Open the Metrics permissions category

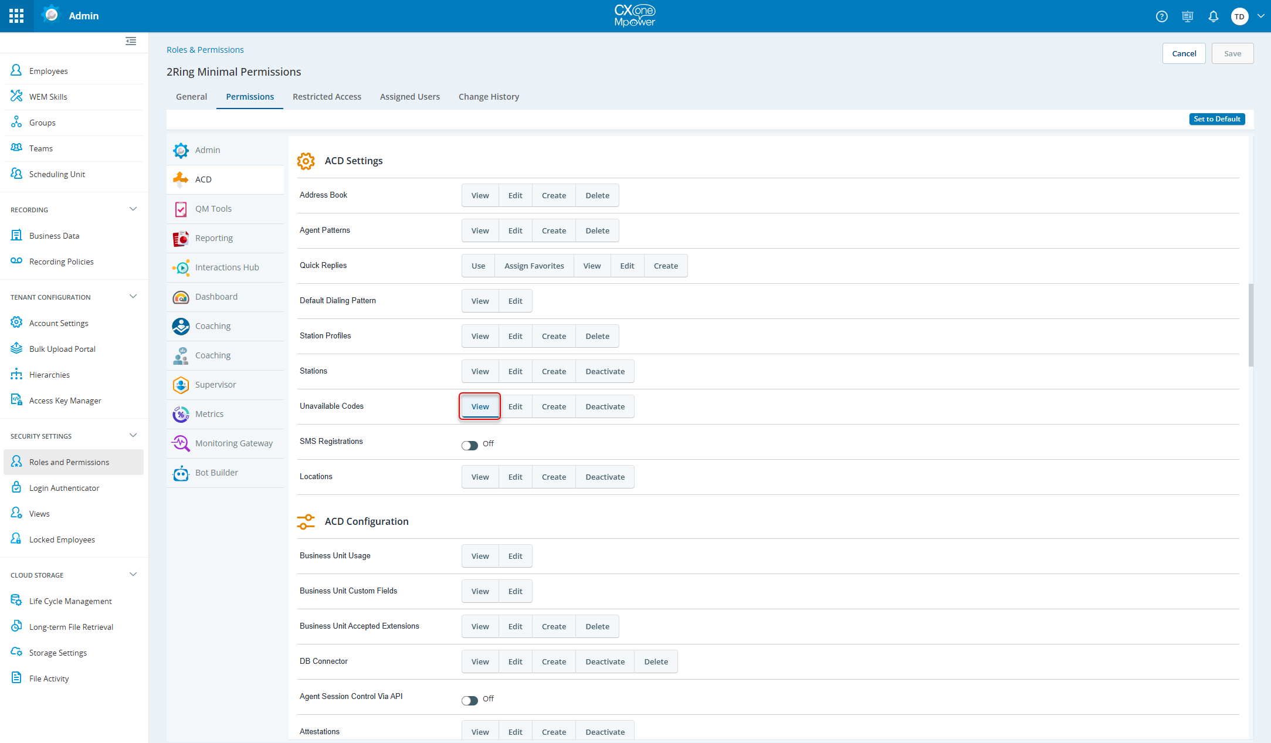pos(225,414)
